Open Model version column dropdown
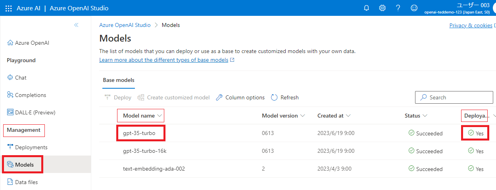This screenshot has width=496, height=190. point(302,116)
